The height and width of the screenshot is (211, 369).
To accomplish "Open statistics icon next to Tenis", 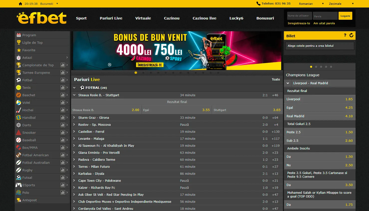I will [63, 87].
